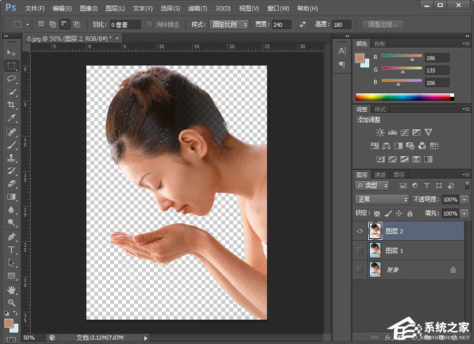Activate the Horizontal Type tool
Screen dimensions: 474x344
(x=11, y=250)
